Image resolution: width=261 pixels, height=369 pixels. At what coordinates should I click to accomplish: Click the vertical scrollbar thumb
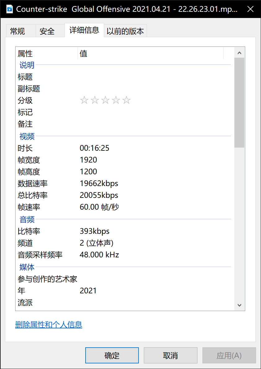(239, 102)
